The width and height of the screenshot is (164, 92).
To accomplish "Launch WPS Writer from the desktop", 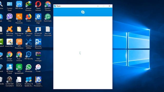I will click(x=19, y=4).
